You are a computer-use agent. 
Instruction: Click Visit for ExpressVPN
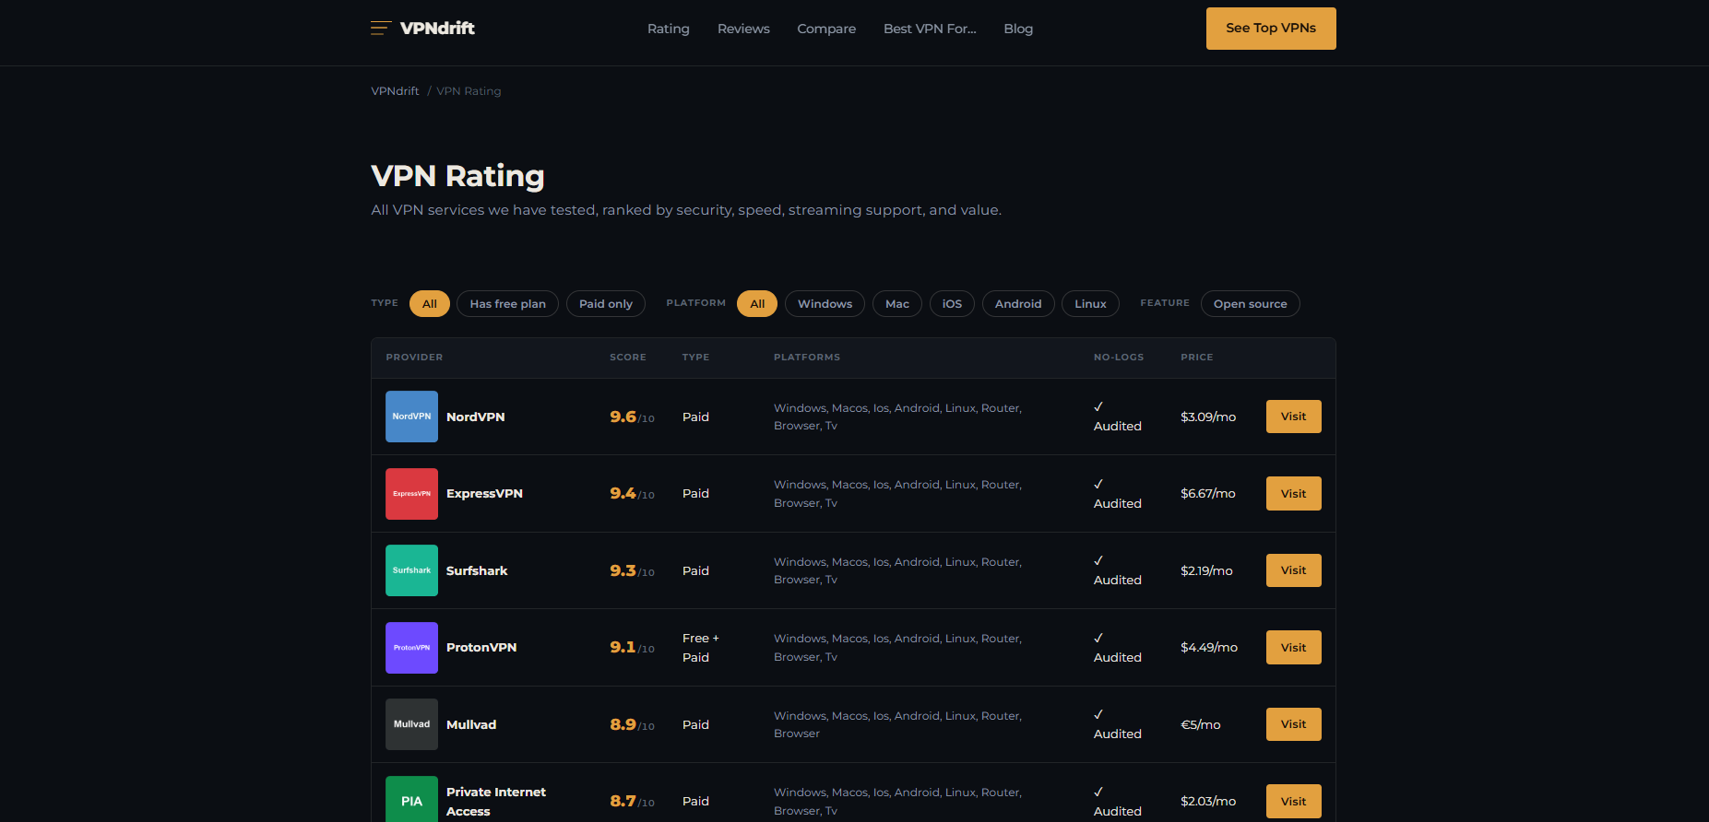click(x=1293, y=494)
